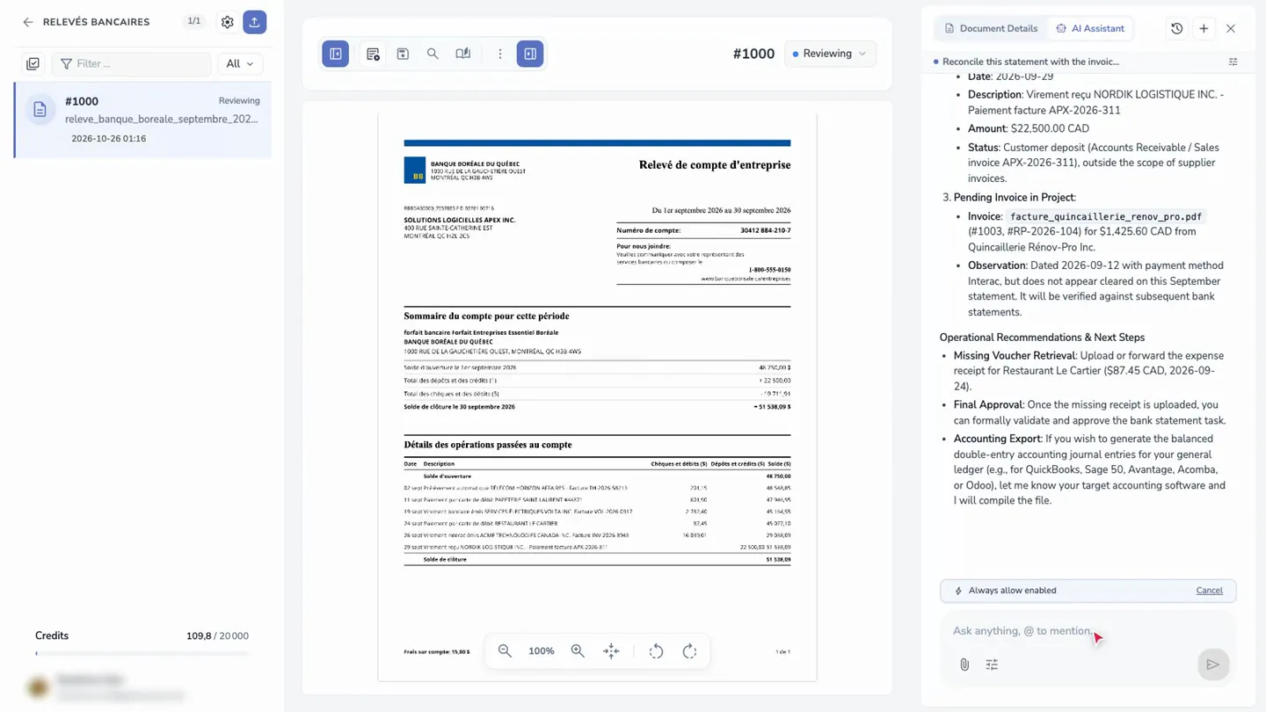Click the save icon in document toolbar
The image size is (1266, 712).
[403, 54]
